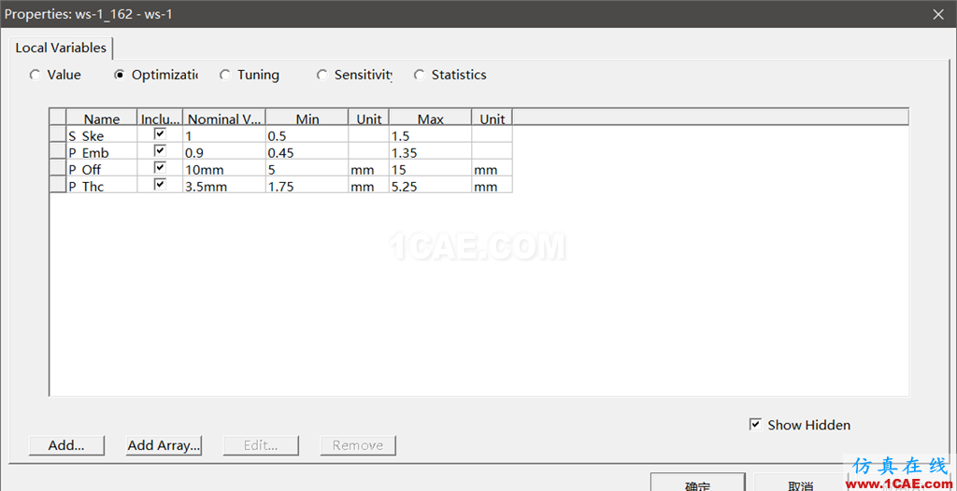Screen dimensions: 957x491
Task: Click the Max unit mm for P_Thc
Action: tap(492, 185)
